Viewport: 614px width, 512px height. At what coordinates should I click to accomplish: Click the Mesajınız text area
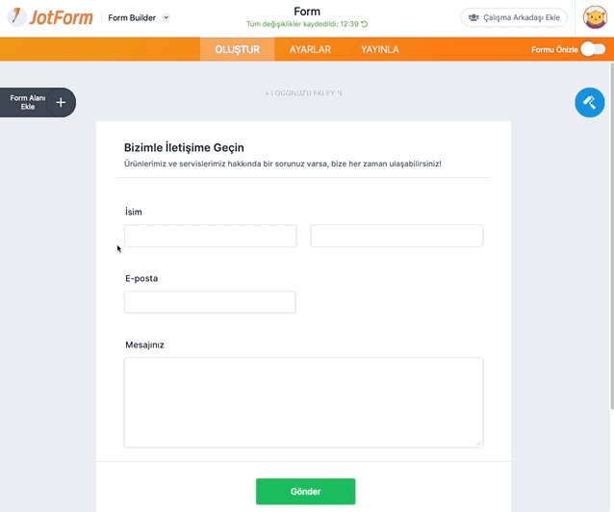(303, 402)
